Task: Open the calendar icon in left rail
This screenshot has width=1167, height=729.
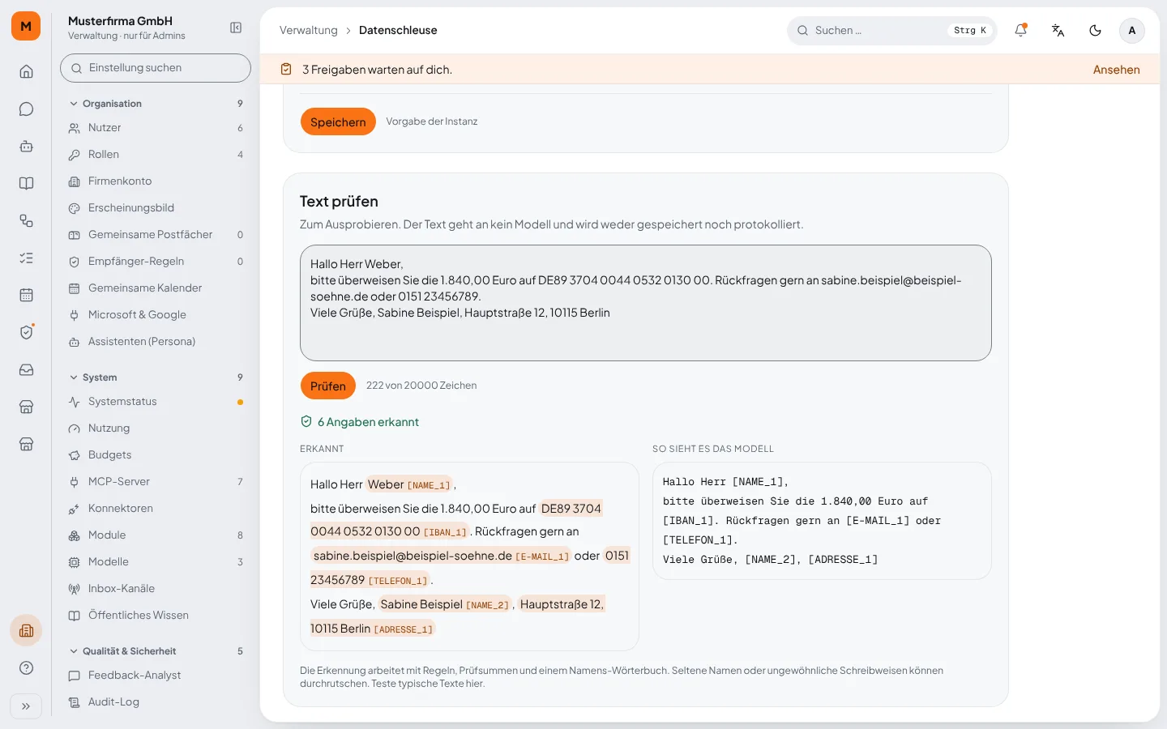Action: pos(26,295)
